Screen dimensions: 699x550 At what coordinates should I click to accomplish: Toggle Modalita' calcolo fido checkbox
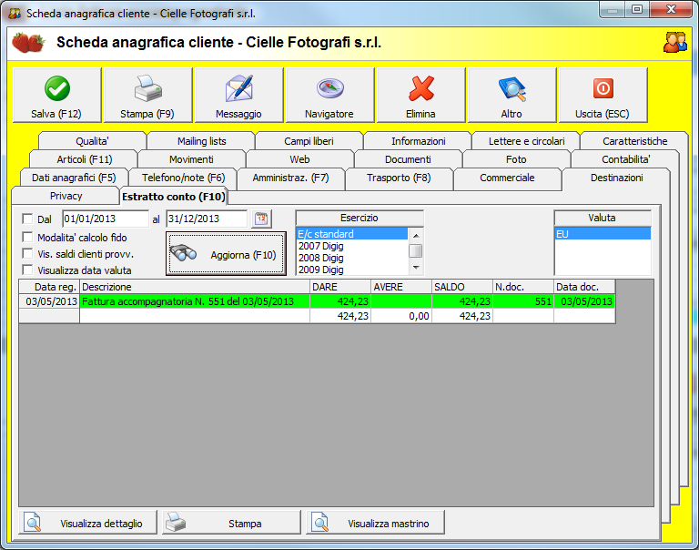[27, 238]
